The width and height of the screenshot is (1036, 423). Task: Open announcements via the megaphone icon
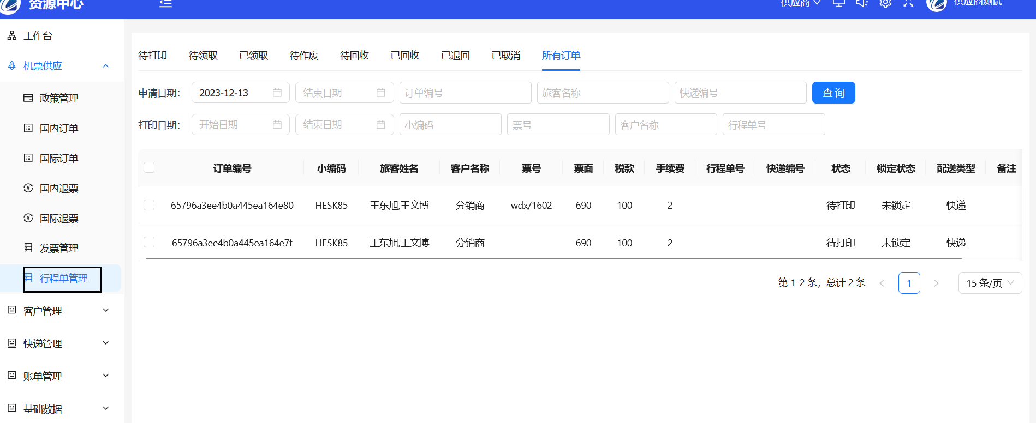pos(862,3)
